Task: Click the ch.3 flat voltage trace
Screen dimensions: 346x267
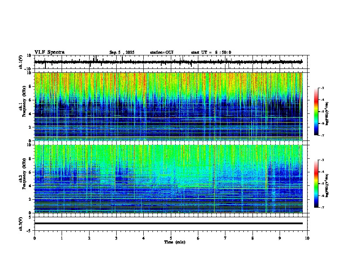Action: (x=168, y=223)
